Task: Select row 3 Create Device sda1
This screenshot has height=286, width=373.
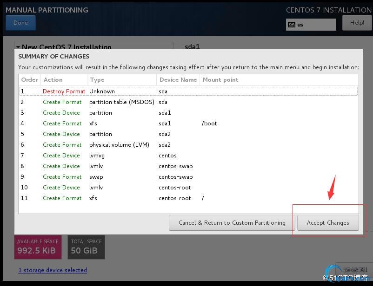Action: pyautogui.click(x=188, y=113)
